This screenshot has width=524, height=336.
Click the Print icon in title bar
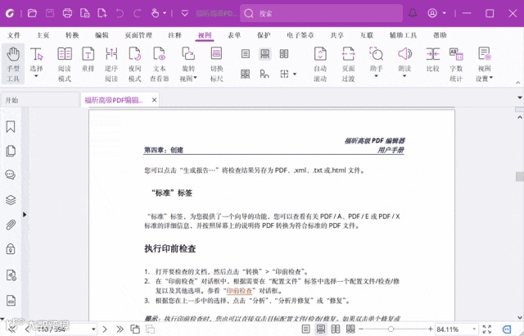(67, 13)
